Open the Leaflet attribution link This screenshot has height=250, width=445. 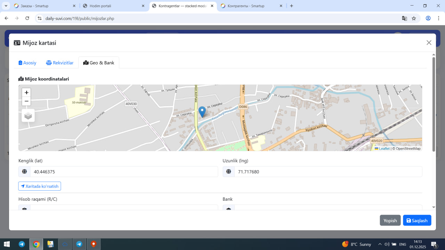tap(384, 149)
